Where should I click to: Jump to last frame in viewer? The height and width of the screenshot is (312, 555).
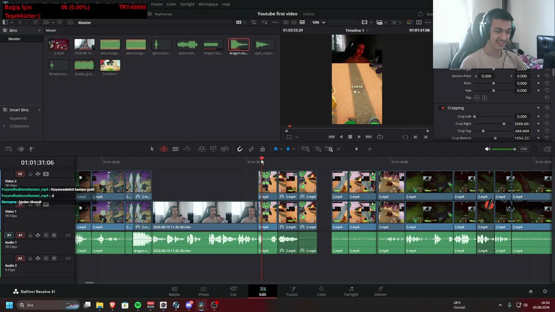pos(369,137)
